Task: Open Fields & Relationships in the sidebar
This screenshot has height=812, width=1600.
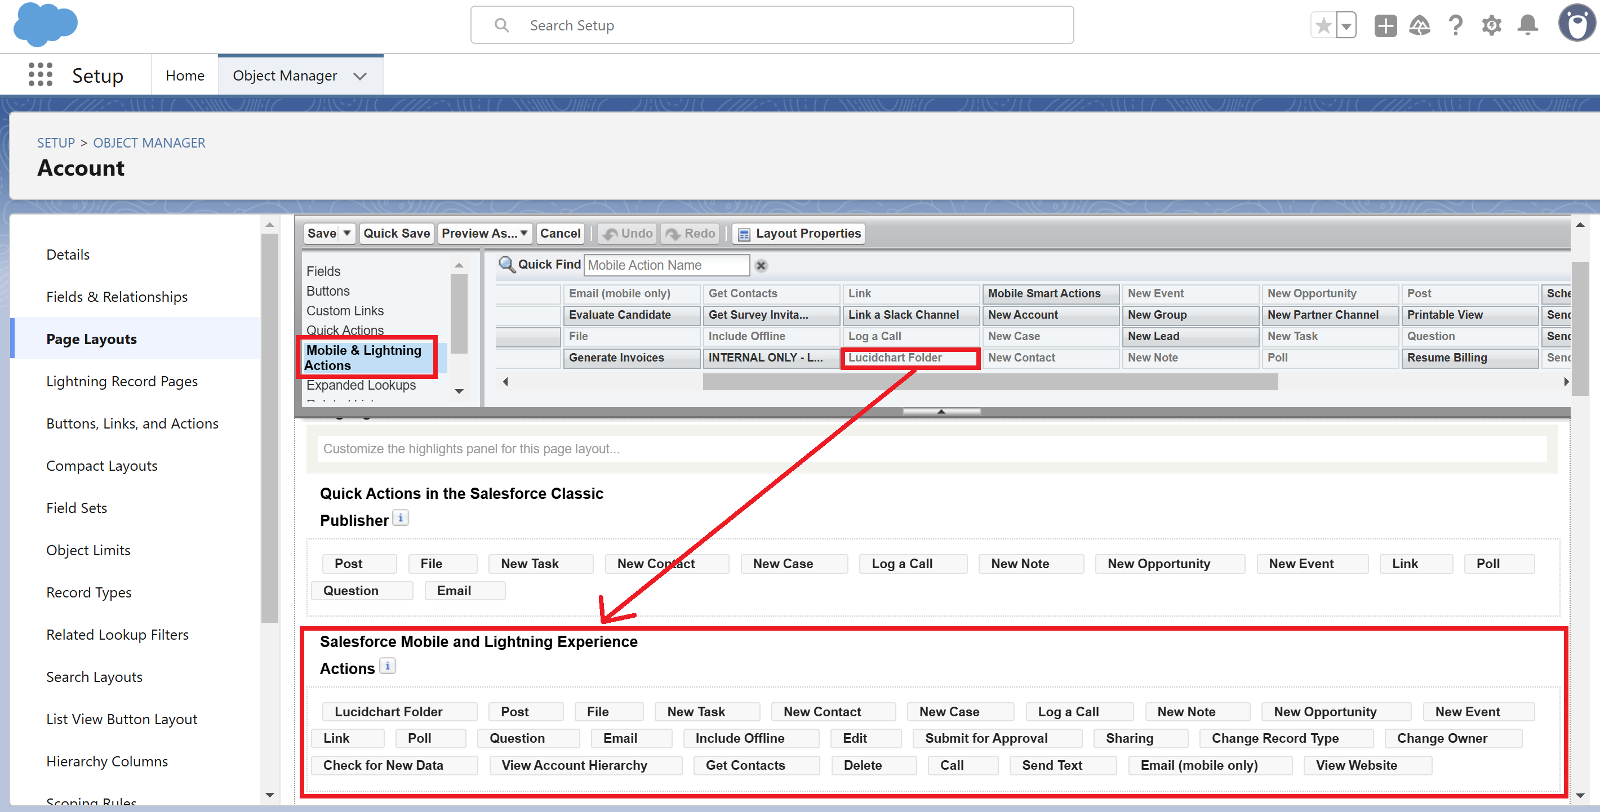Action: click(117, 297)
